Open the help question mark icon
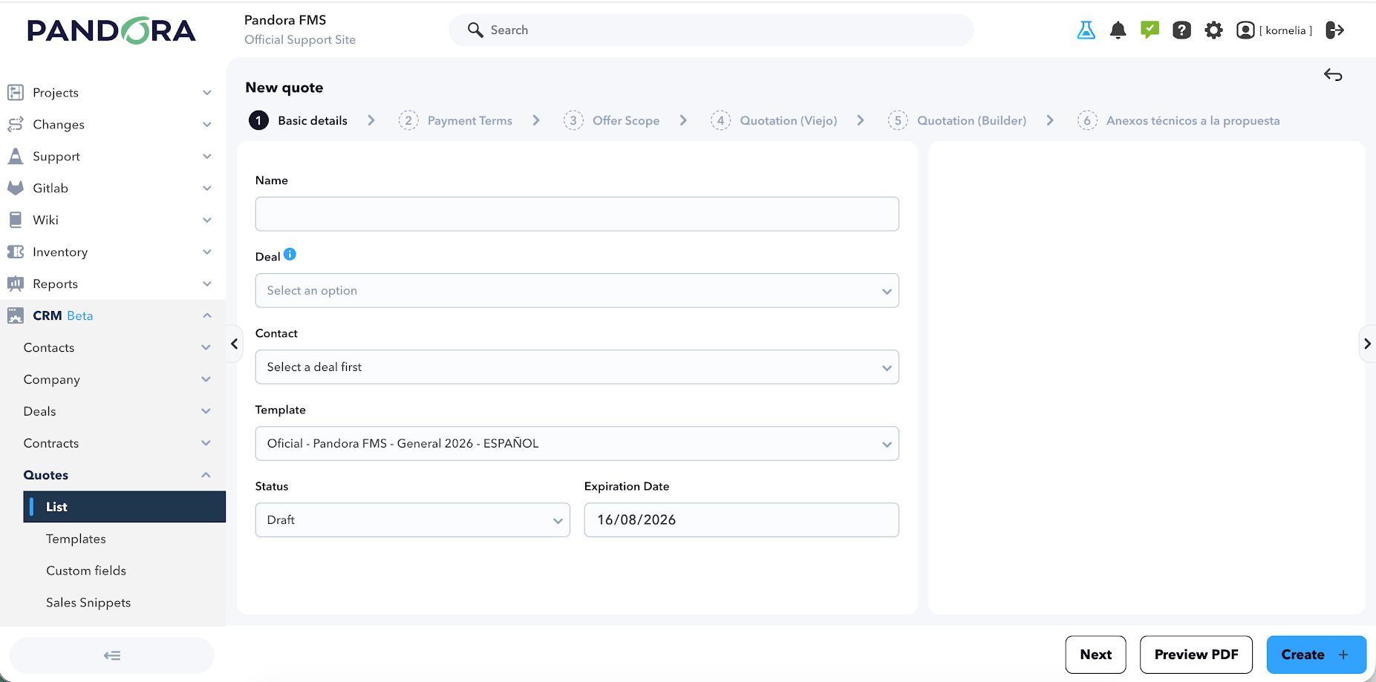This screenshot has height=682, width=1376. click(x=1181, y=30)
